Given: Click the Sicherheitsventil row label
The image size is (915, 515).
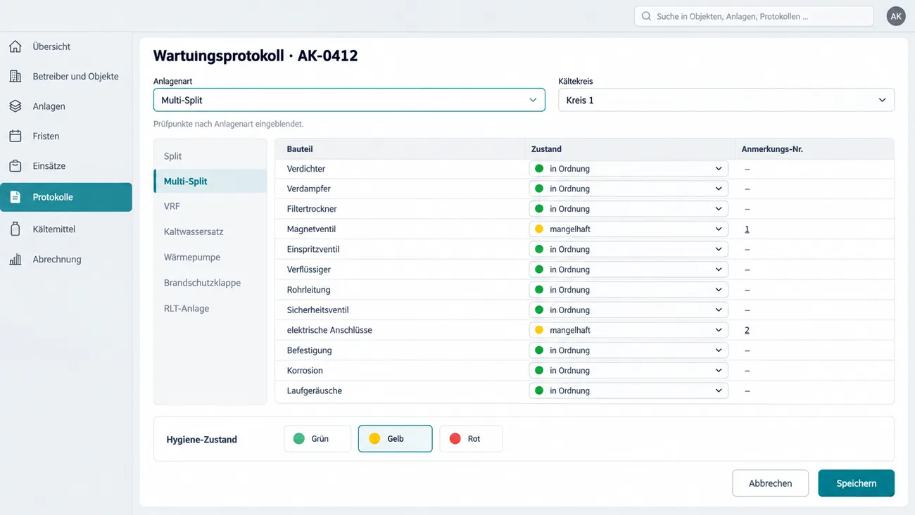Looking at the screenshot, I should coord(317,310).
